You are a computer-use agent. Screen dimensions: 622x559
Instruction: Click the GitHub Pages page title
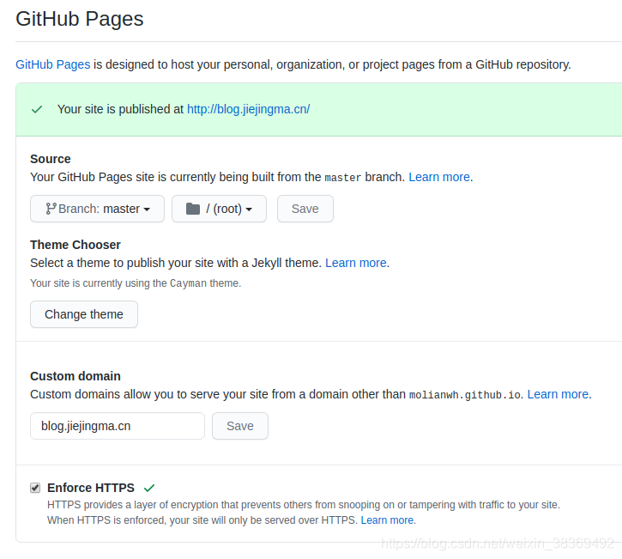pyautogui.click(x=79, y=19)
